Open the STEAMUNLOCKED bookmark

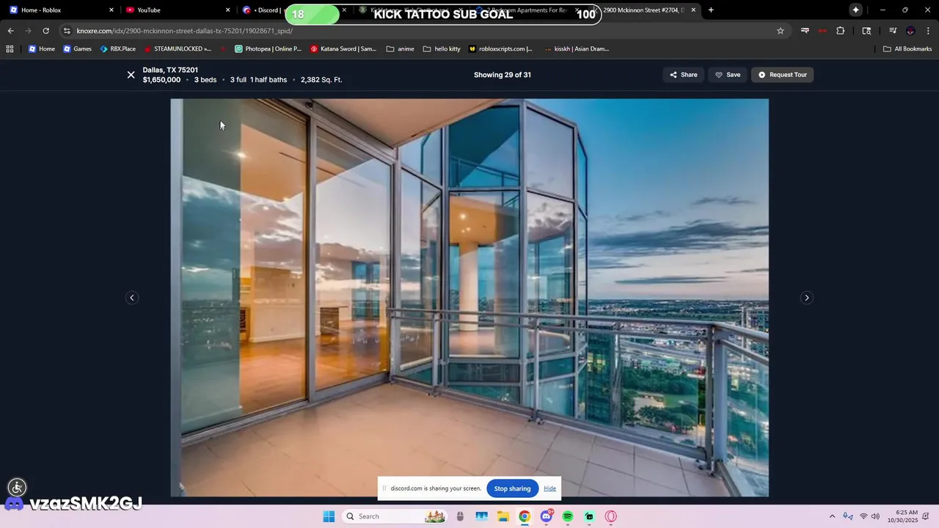click(178, 49)
